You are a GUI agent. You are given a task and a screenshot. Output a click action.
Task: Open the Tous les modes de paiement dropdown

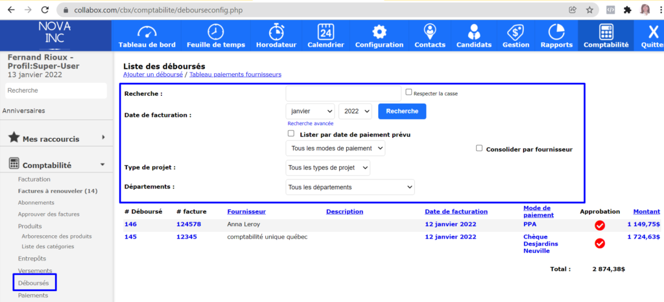(335, 148)
